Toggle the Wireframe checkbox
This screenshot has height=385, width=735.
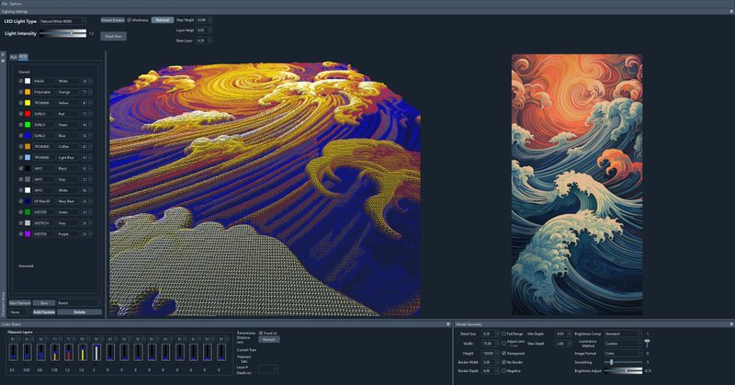(x=130, y=20)
